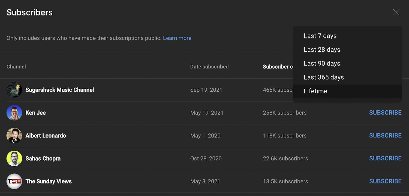
Task: Click the 465K subscriber count cell
Action: tap(278, 90)
